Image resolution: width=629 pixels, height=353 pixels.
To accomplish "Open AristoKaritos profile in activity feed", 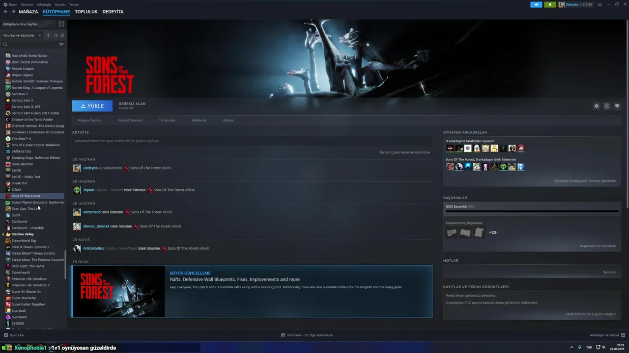I will click(x=93, y=249).
